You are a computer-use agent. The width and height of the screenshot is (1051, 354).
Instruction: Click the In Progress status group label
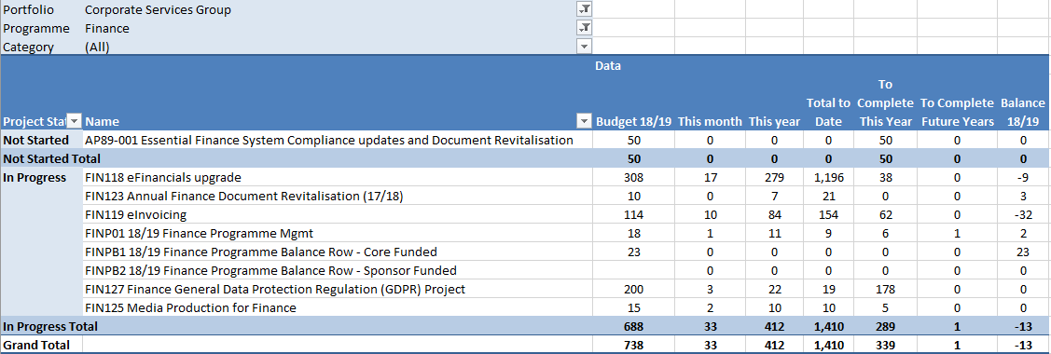point(35,177)
